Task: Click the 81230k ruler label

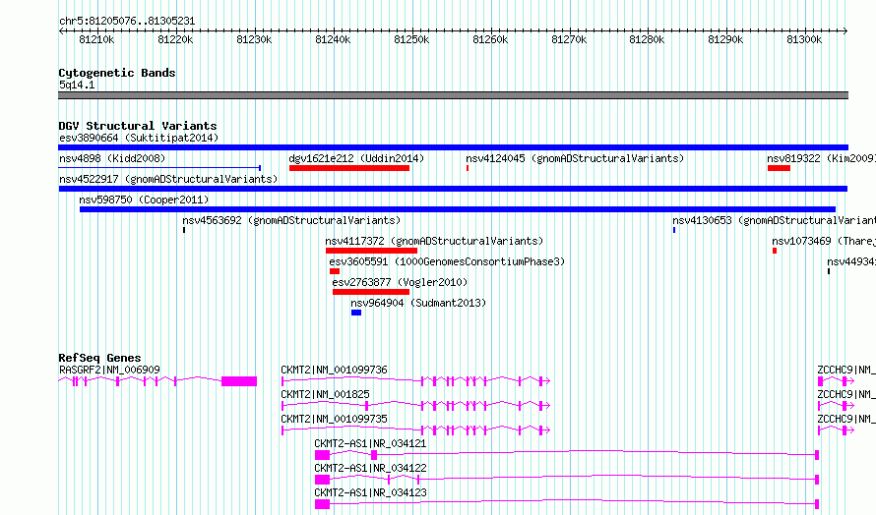Action: click(x=254, y=39)
